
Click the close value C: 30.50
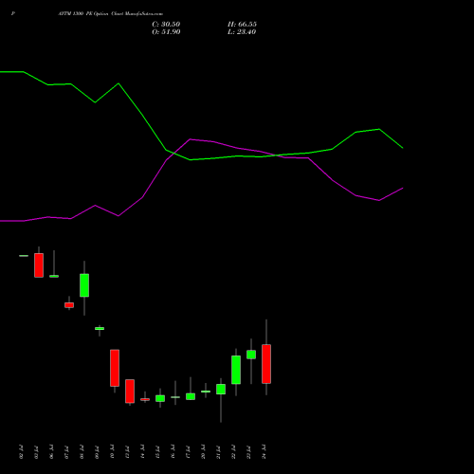pos(166,25)
